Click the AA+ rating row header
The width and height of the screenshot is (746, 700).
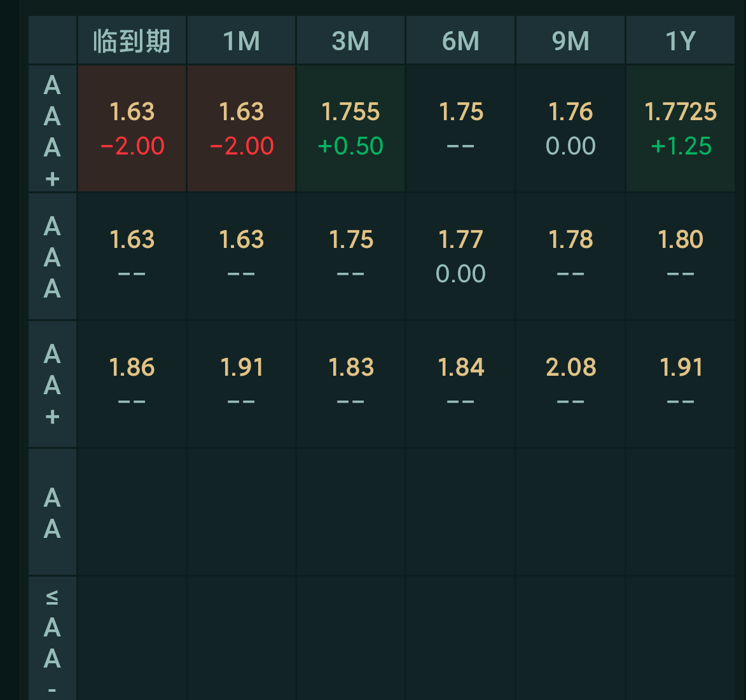52,385
